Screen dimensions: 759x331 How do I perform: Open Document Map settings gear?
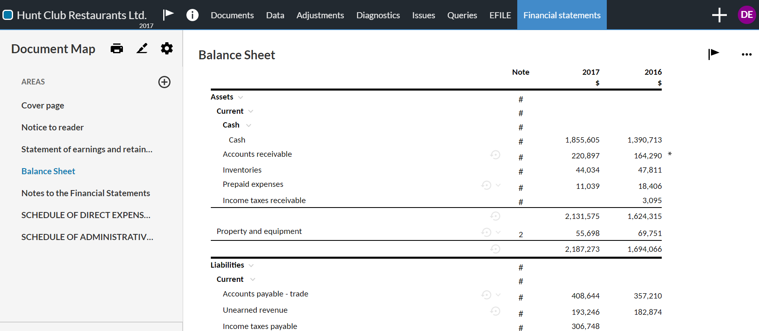click(167, 49)
